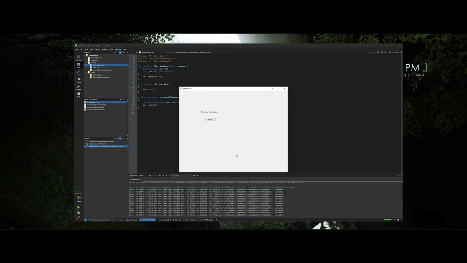467x263 pixels.
Task: Switch to Design mode
Action: point(78,73)
